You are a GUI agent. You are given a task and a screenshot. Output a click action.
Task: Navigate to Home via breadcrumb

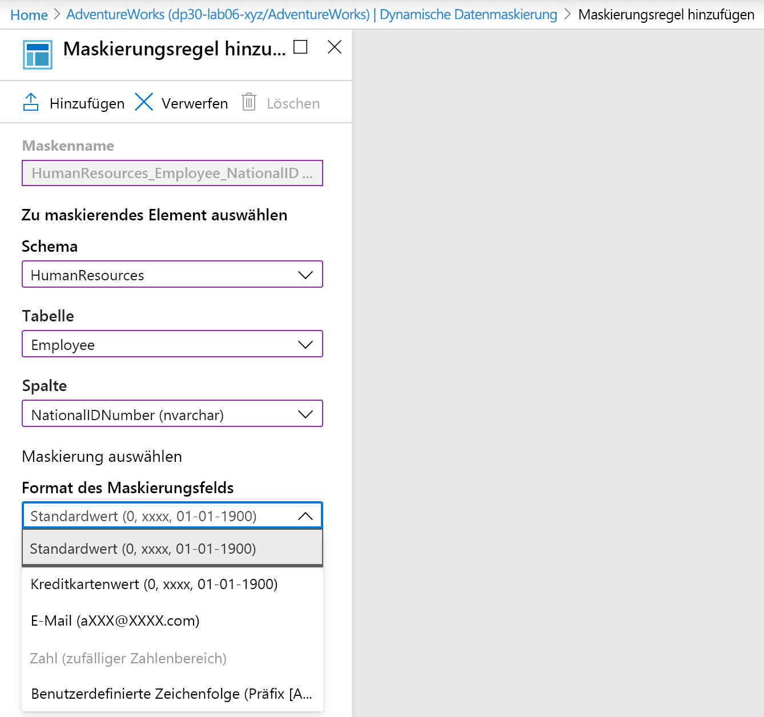(29, 14)
